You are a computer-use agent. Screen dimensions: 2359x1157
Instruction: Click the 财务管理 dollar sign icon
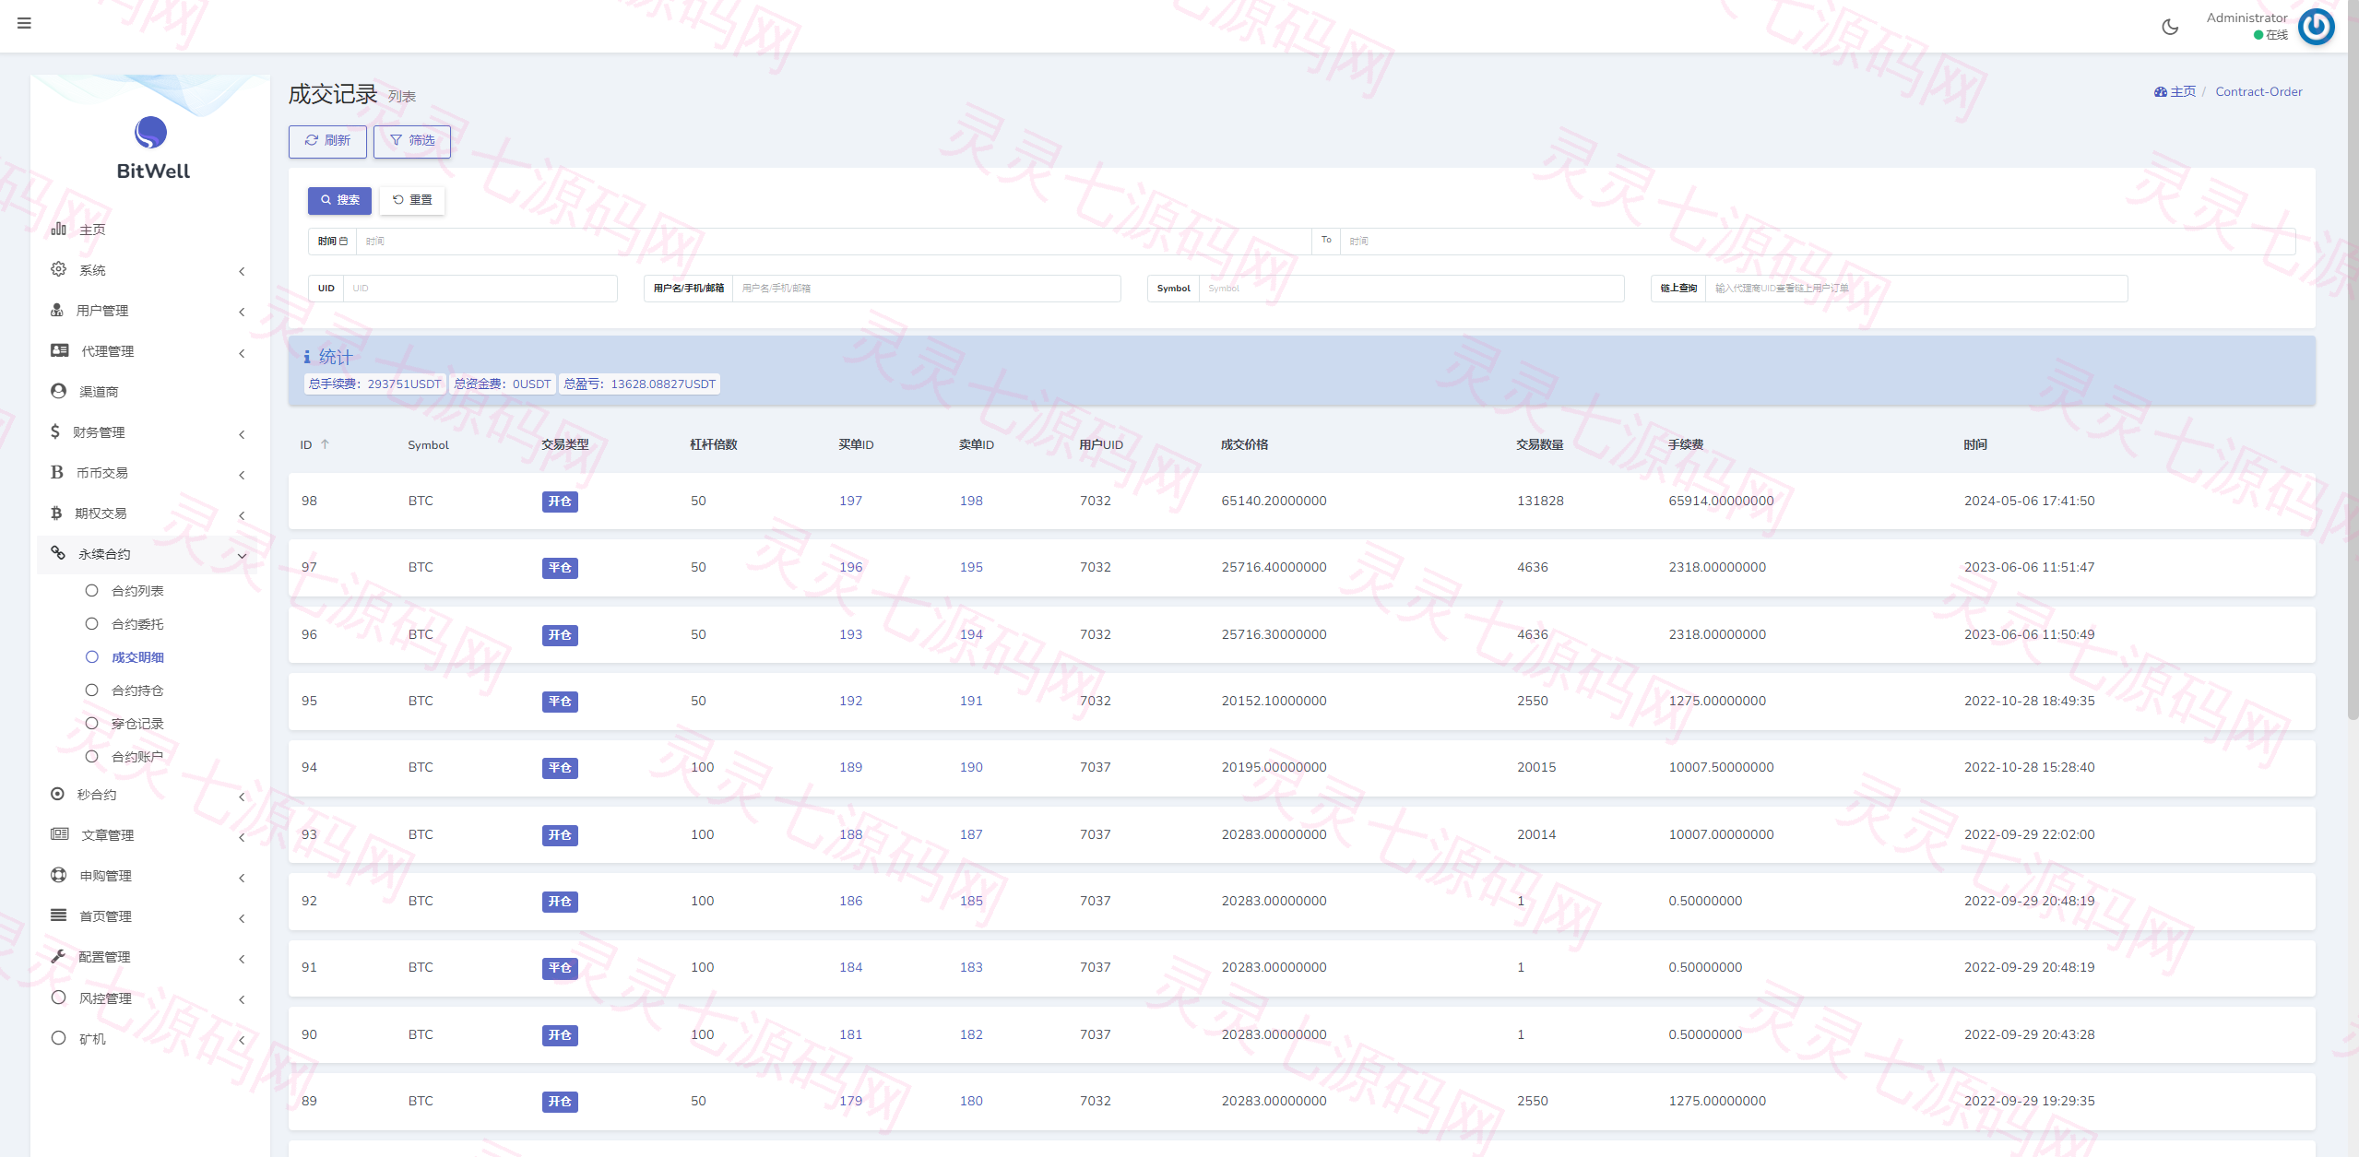pyautogui.click(x=55, y=431)
